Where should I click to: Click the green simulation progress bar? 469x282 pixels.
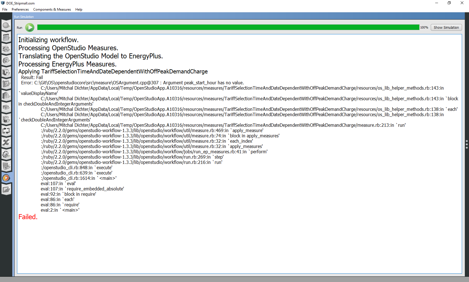click(223, 27)
